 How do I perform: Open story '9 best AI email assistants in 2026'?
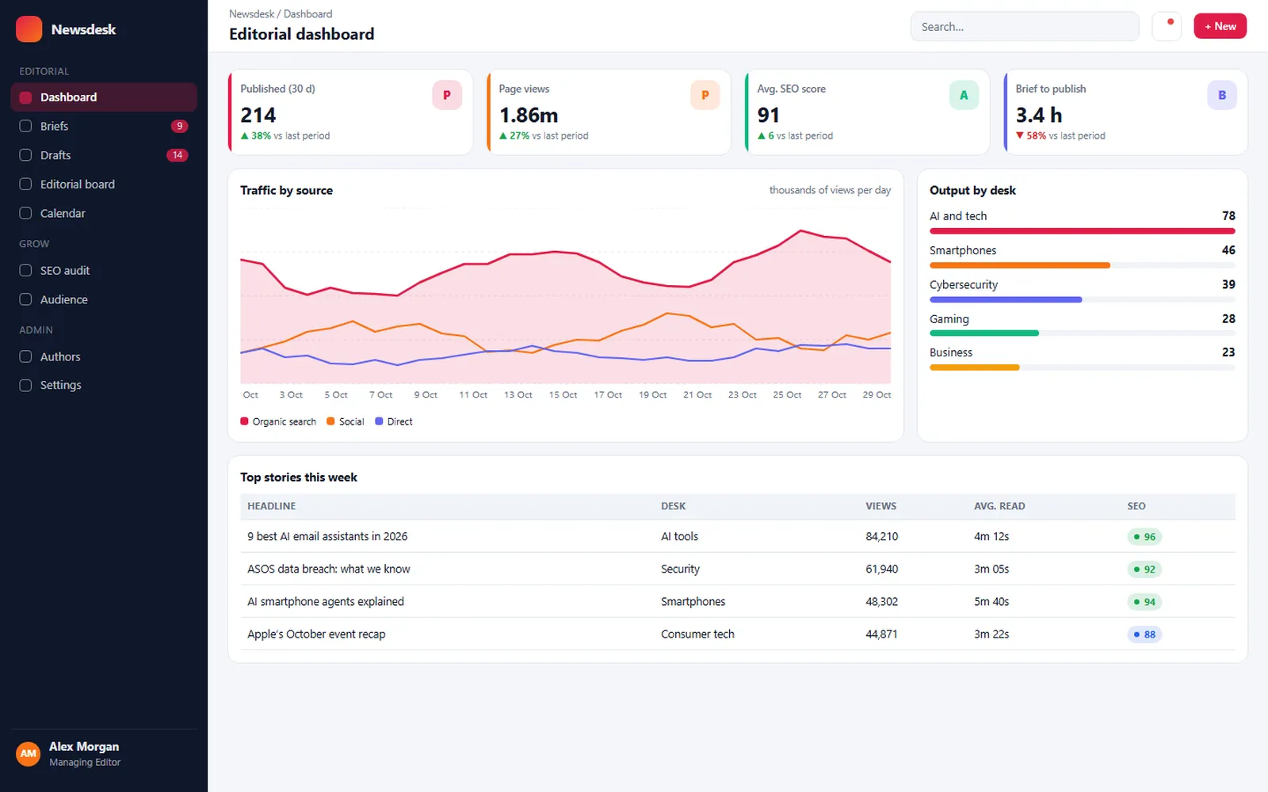327,536
